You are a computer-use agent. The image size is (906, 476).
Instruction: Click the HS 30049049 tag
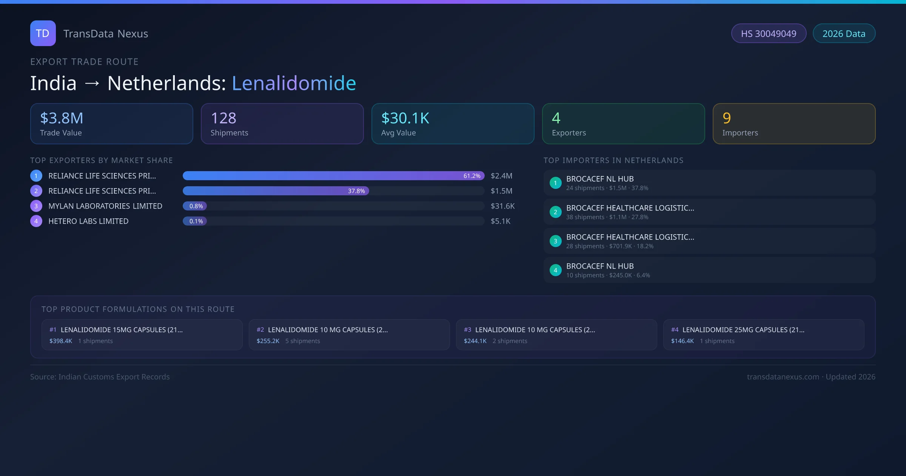pyautogui.click(x=768, y=34)
